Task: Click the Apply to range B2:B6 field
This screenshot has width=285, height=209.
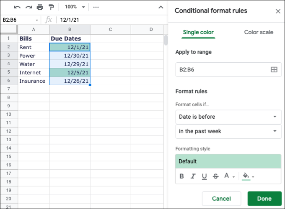Action: pos(222,70)
